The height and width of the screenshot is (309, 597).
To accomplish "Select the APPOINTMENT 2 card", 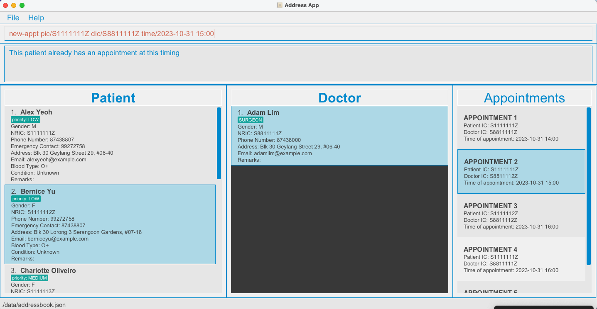I will [x=521, y=172].
